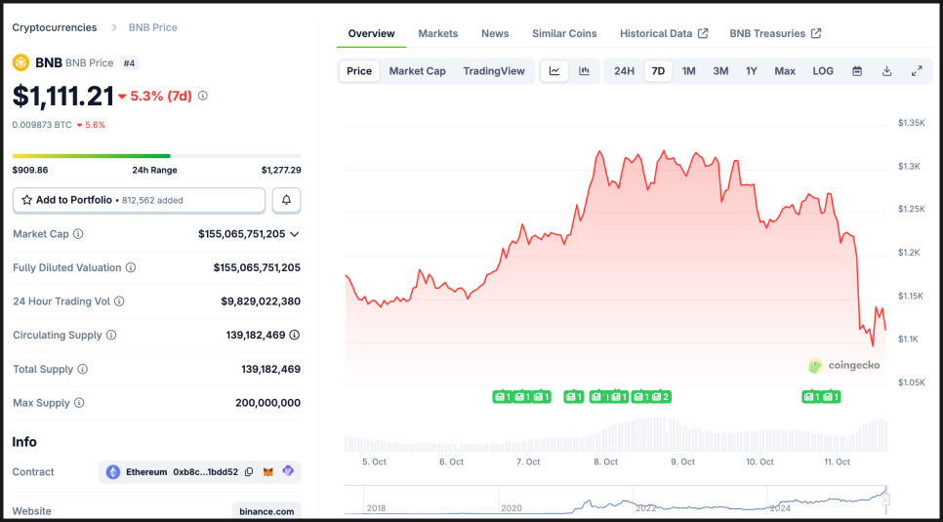Click the info icon next to Market Cap
The image size is (943, 522).
pyautogui.click(x=78, y=234)
